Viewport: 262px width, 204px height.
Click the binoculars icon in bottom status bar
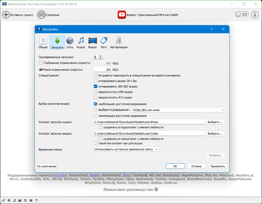31,200
